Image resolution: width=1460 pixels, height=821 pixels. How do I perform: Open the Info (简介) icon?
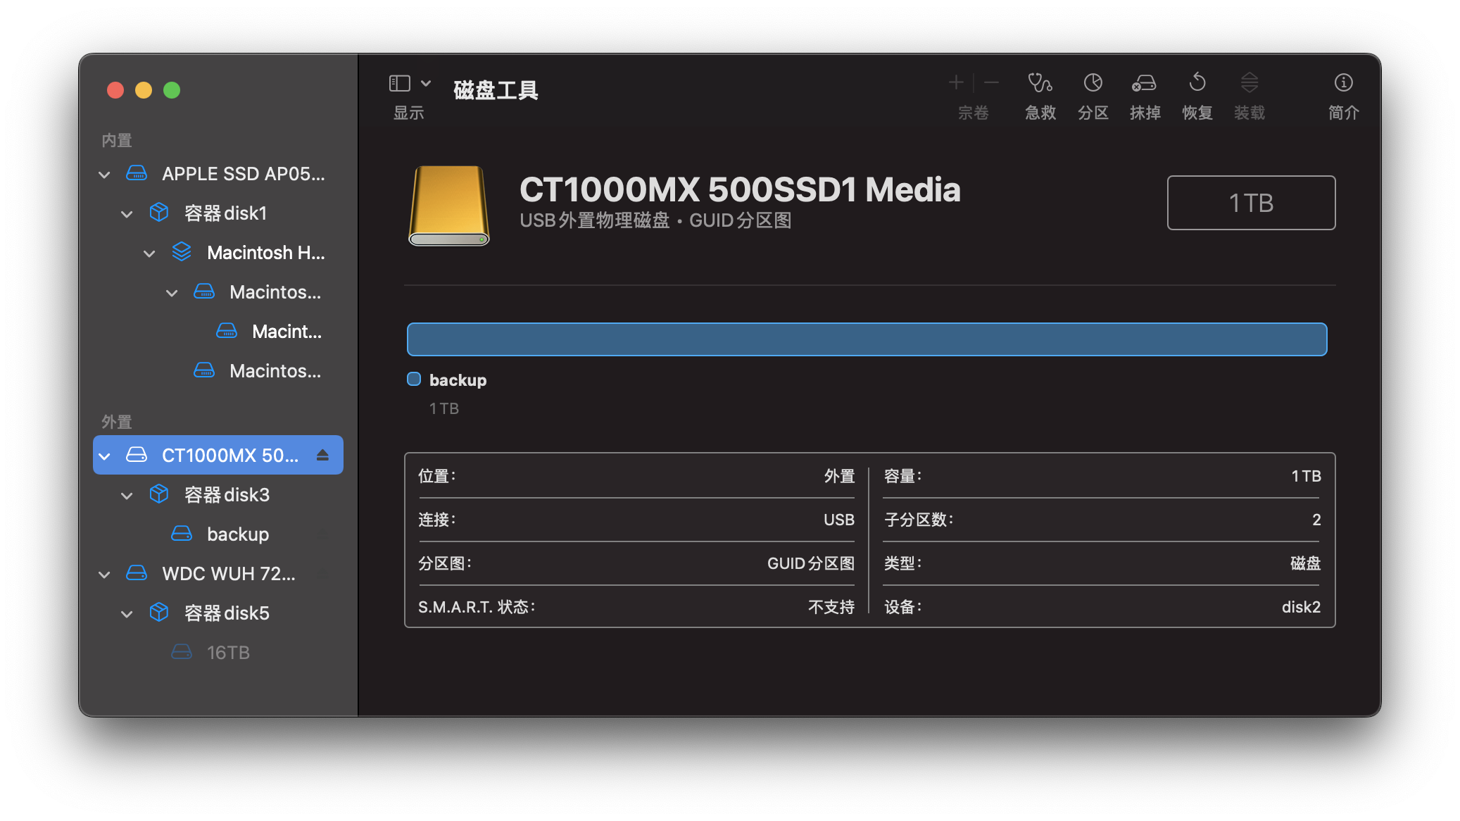1342,83
